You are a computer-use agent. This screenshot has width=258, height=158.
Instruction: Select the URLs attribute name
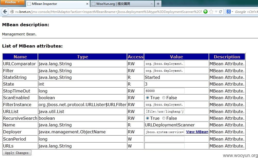8,146
